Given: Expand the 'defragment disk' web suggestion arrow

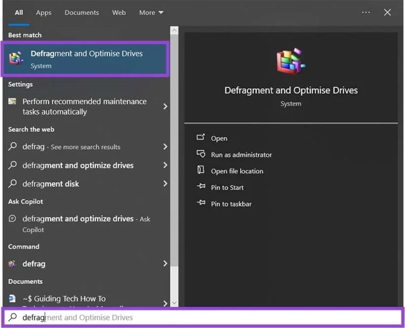Looking at the screenshot, I should [165, 184].
